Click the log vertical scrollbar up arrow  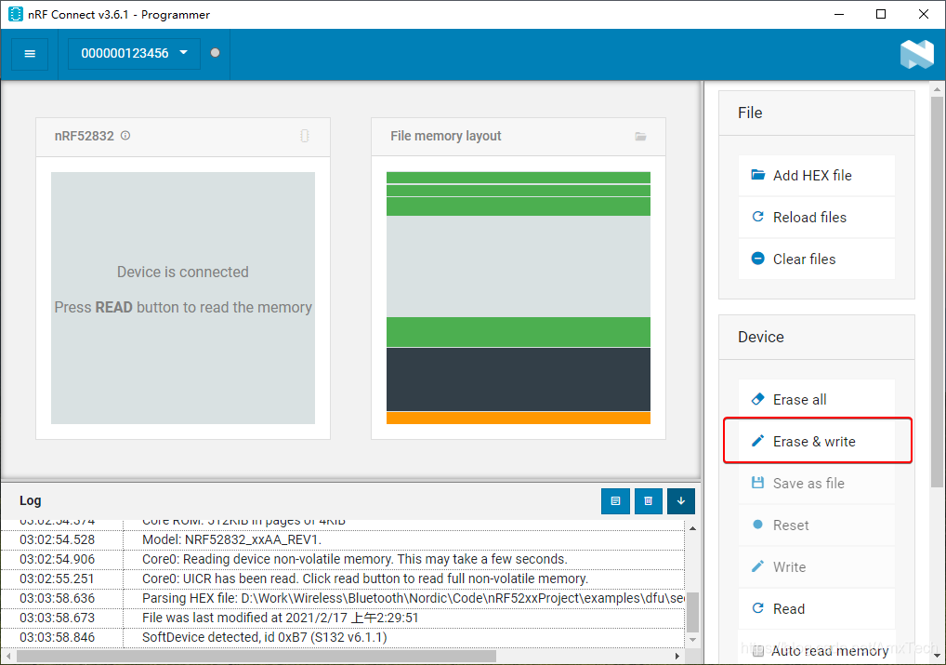pos(692,528)
